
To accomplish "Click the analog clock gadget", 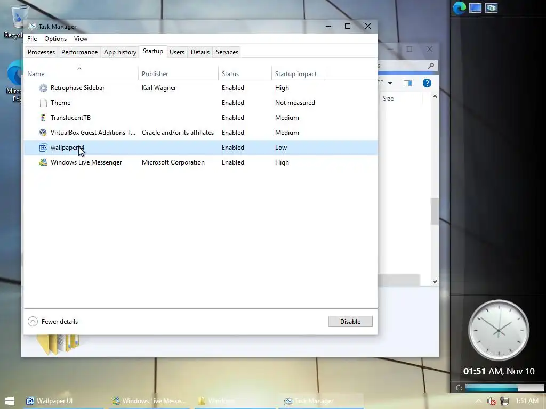I will (x=499, y=330).
